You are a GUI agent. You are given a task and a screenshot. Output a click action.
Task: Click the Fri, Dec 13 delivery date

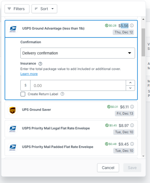(125, 113)
